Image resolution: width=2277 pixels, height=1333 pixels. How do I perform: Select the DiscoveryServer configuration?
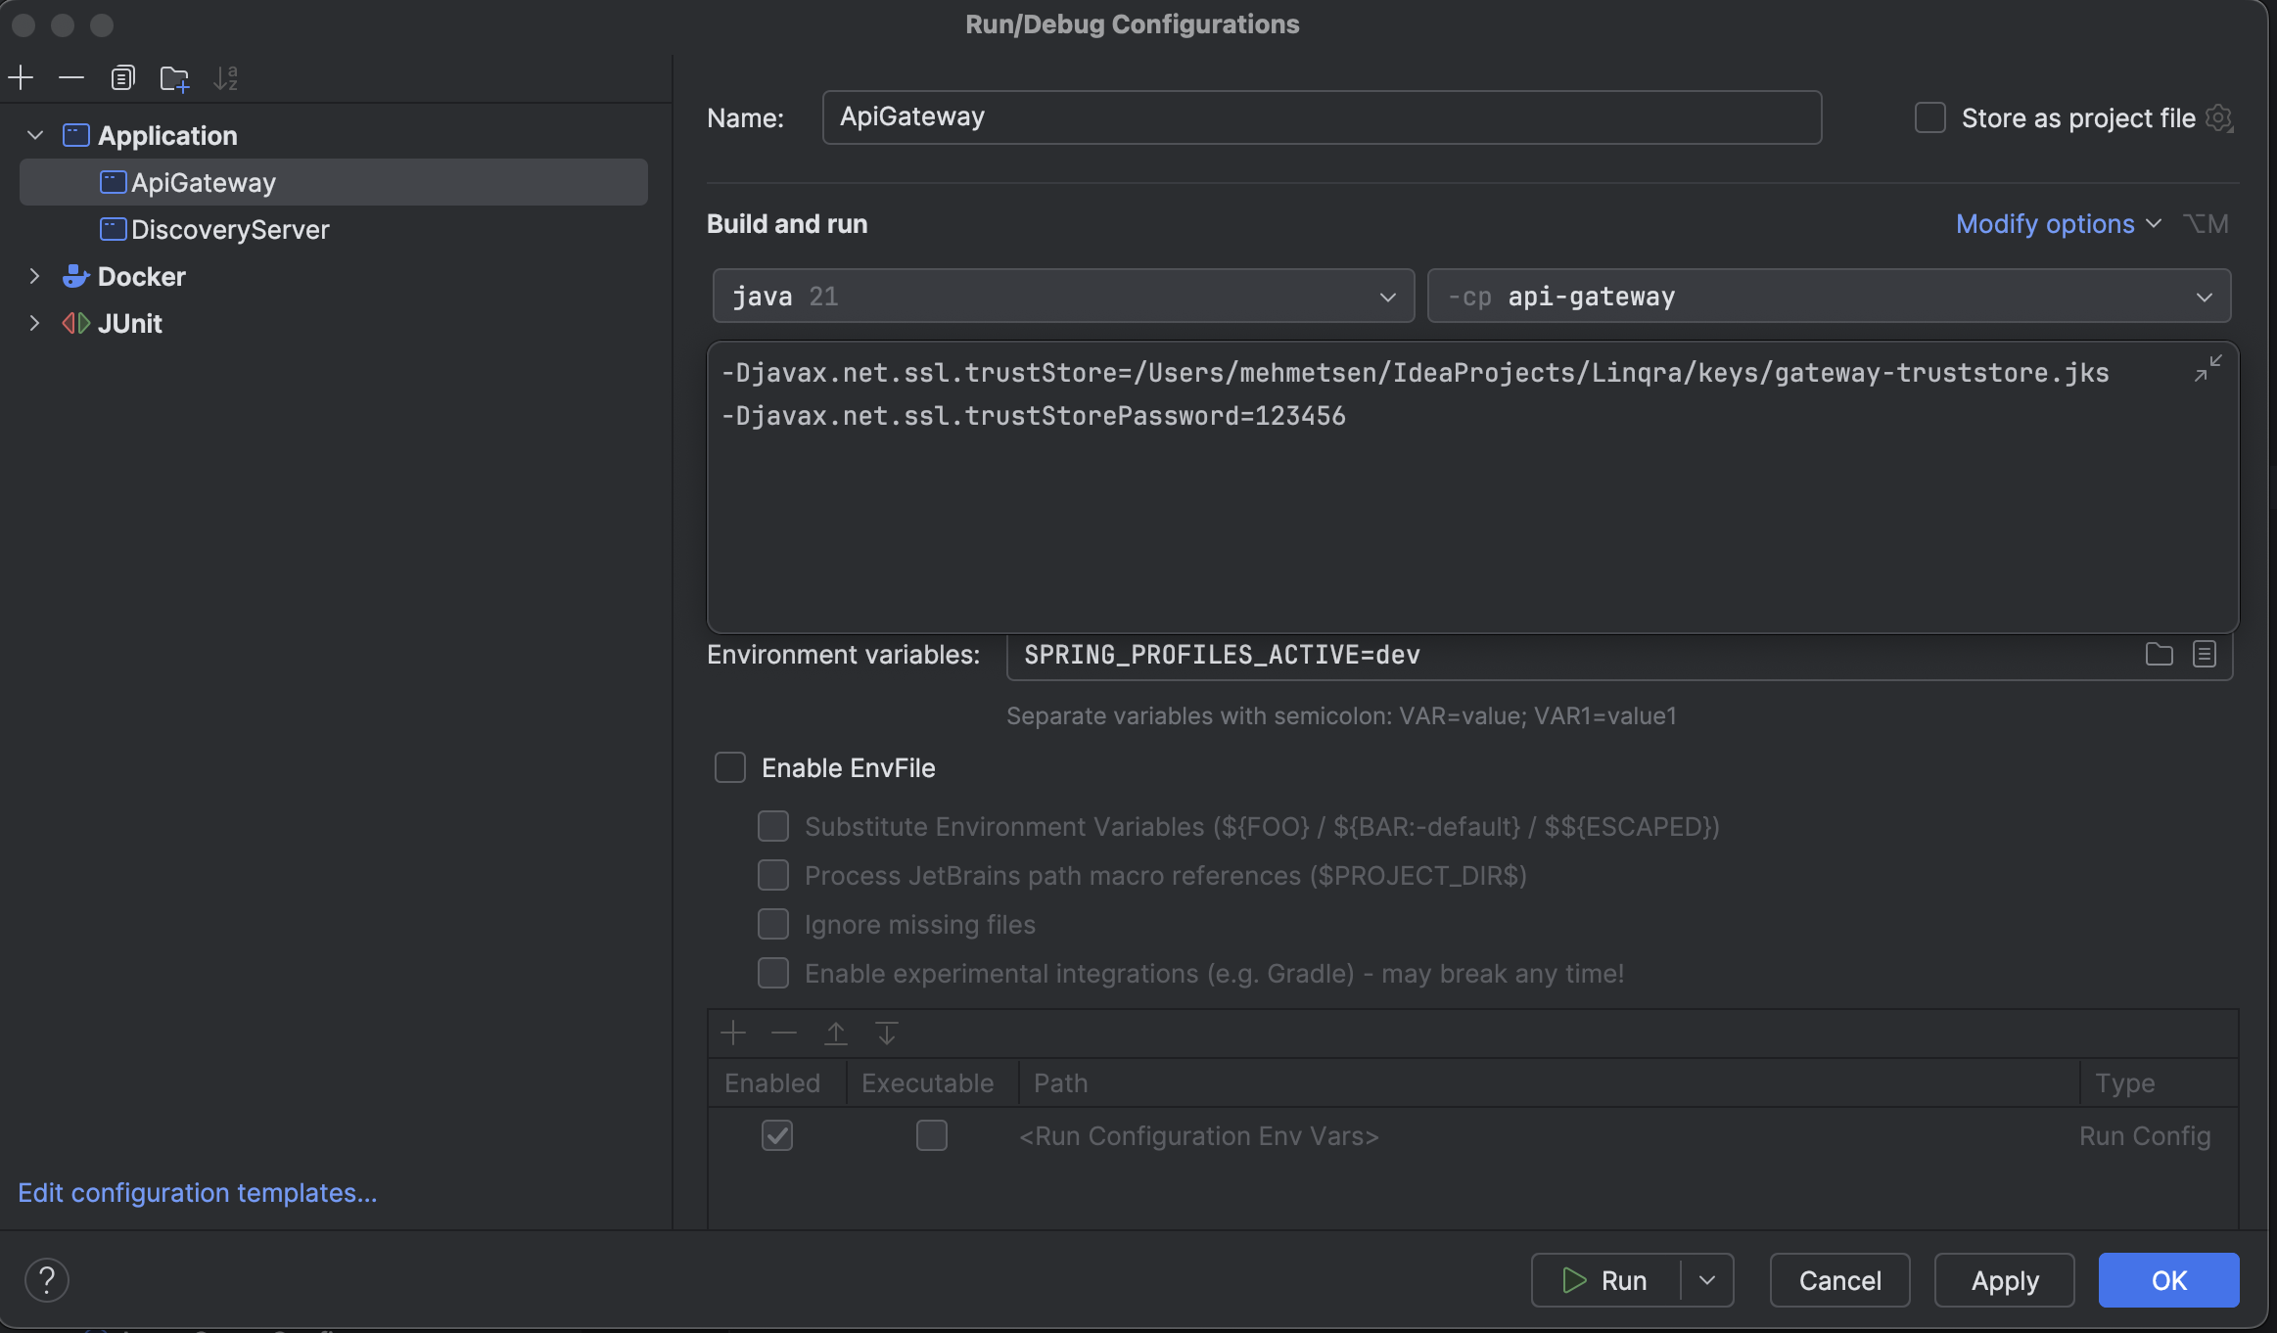point(230,229)
